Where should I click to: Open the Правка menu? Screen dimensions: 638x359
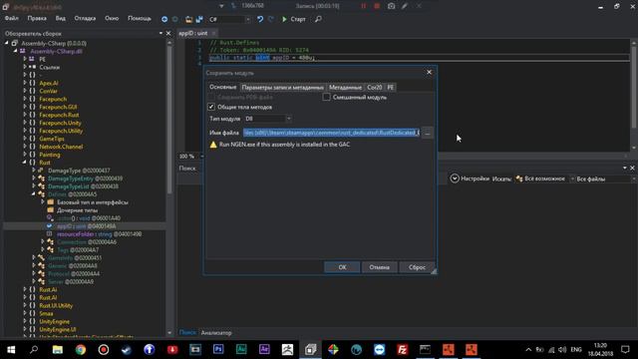point(37,18)
